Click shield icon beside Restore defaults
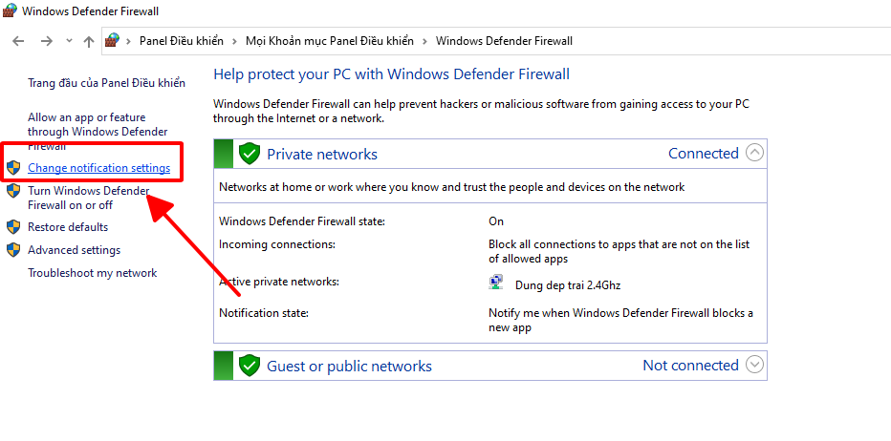This screenshot has width=891, height=441. click(x=13, y=227)
